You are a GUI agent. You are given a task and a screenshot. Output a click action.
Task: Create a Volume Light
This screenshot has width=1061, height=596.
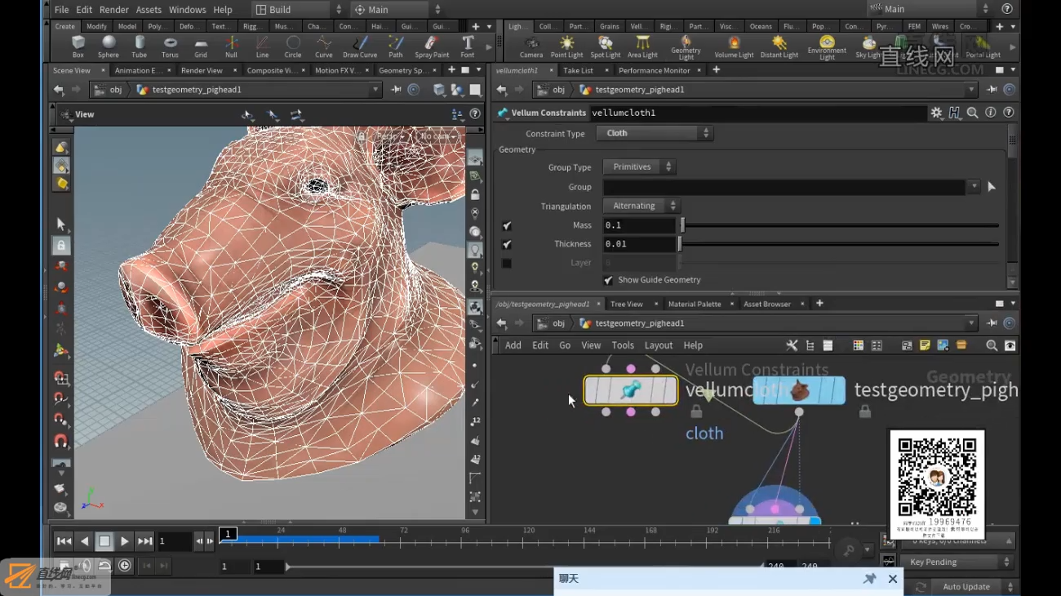point(734,47)
